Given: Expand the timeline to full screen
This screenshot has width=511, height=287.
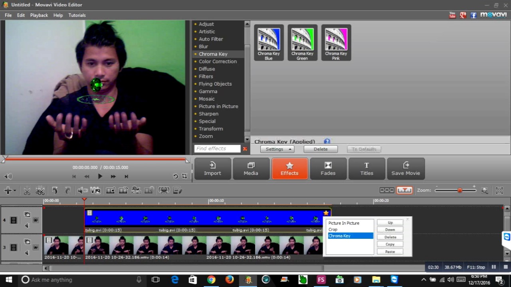Looking at the screenshot, I should tap(499, 191).
